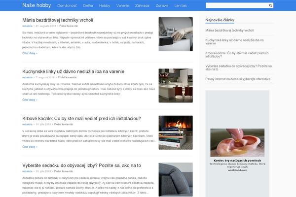The width and height of the screenshot is (296, 197).
Task: Open sidebar link Krbové kachle
Action: [237, 55]
